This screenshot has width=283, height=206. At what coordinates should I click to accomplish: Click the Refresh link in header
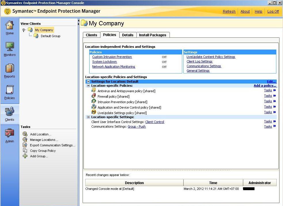coord(229,11)
